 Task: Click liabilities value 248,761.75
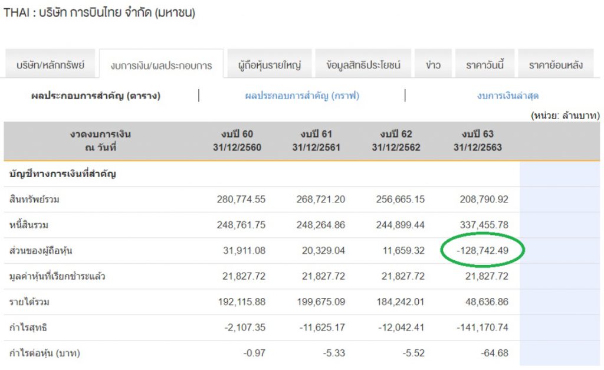point(241,225)
